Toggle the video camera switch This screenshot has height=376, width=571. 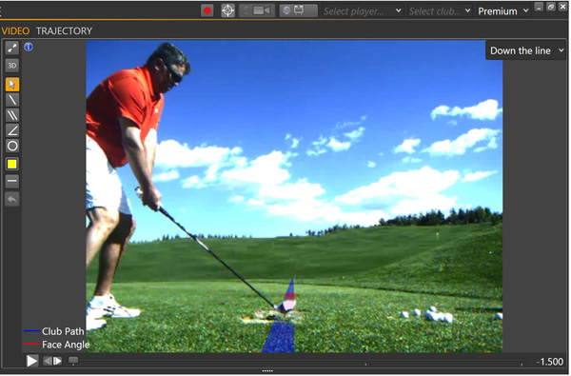pos(257,10)
